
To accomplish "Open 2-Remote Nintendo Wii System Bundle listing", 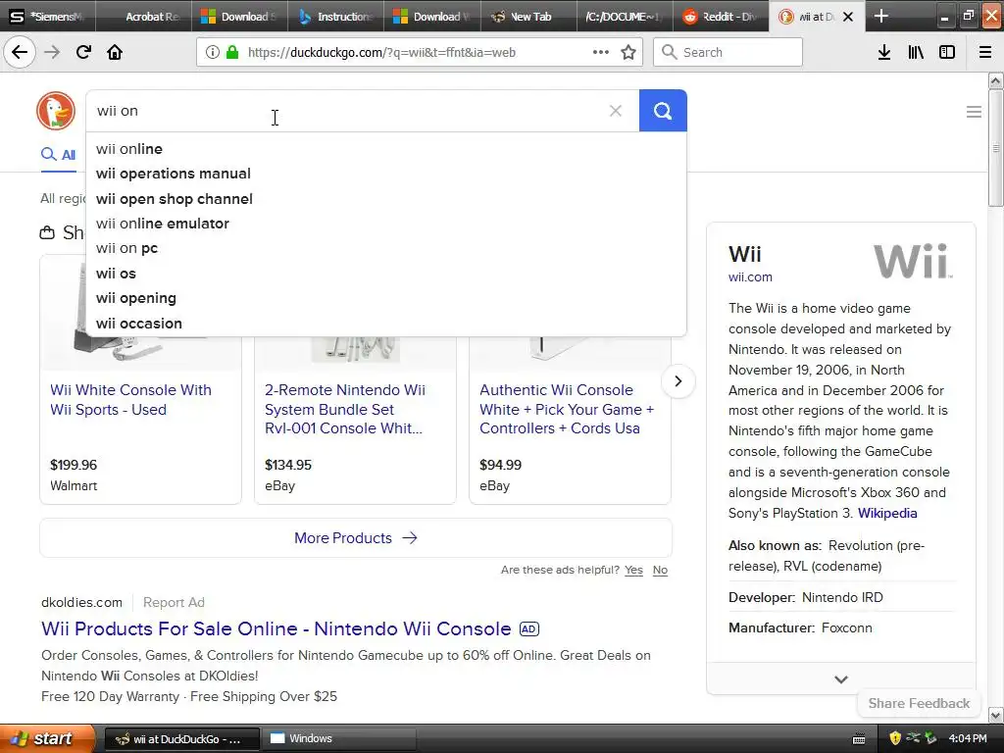I will pos(345,409).
